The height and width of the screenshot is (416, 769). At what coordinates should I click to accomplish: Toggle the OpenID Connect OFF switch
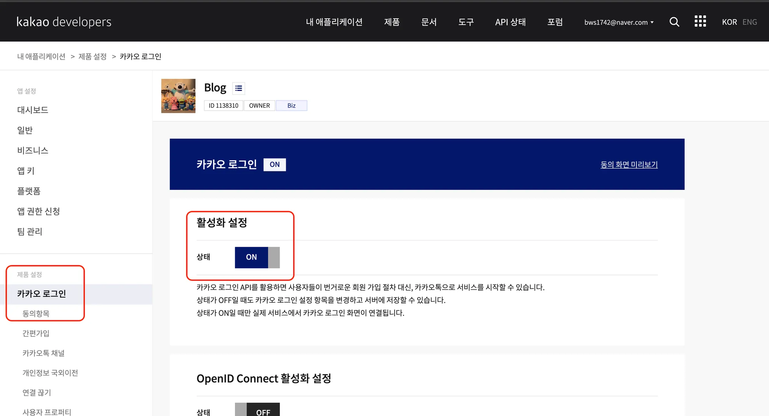pyautogui.click(x=257, y=410)
